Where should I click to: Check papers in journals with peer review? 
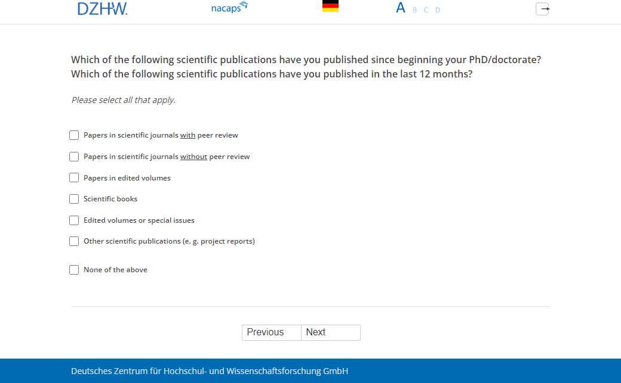[74, 135]
